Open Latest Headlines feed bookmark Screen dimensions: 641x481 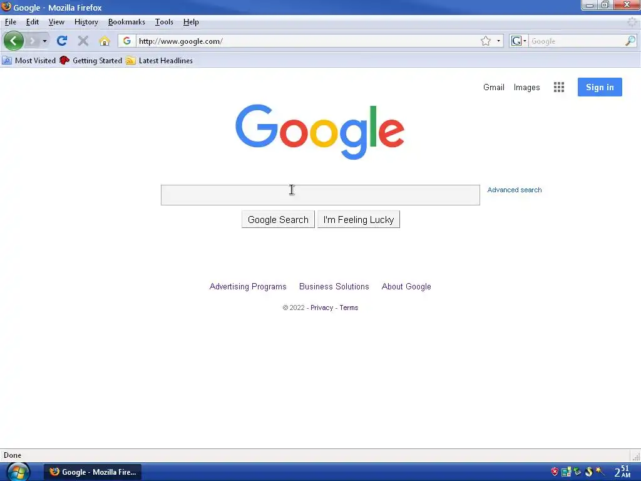[160, 61]
